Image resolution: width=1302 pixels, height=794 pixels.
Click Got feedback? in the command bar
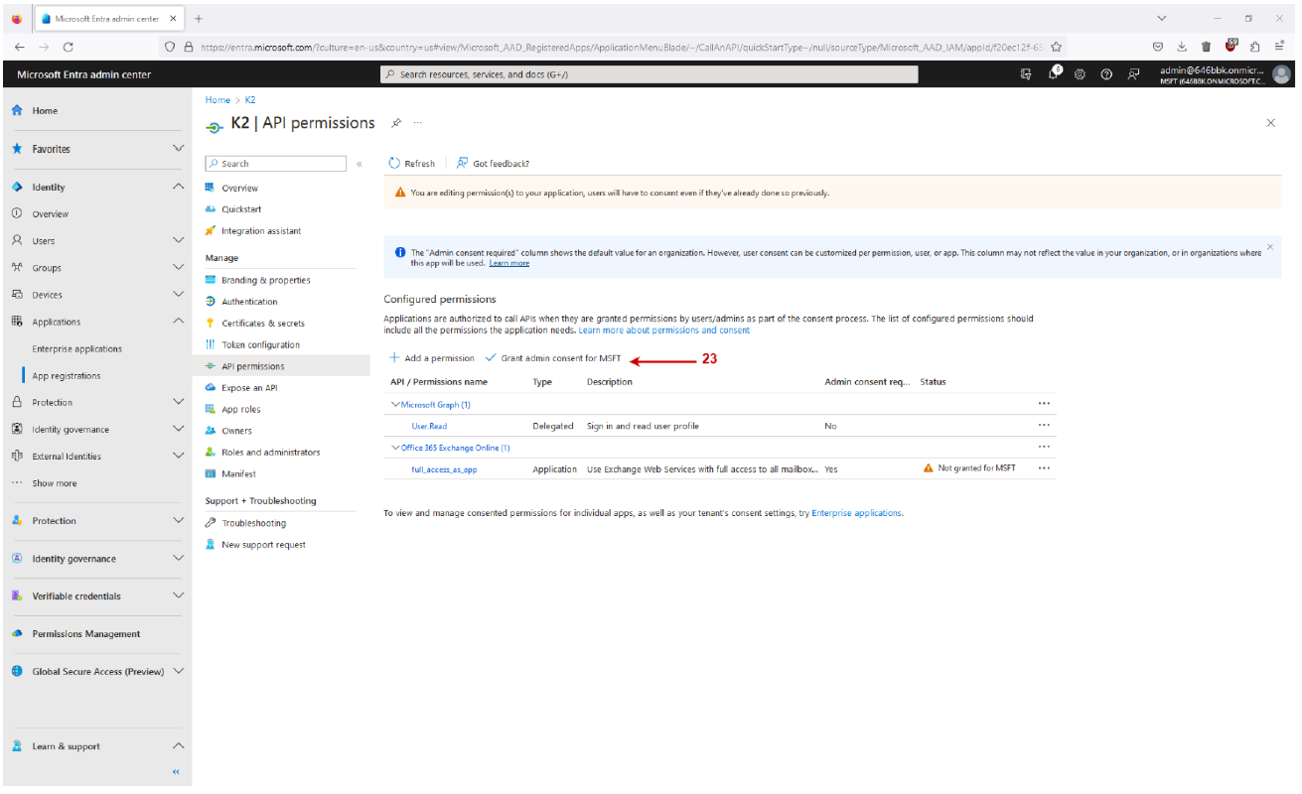coord(493,164)
